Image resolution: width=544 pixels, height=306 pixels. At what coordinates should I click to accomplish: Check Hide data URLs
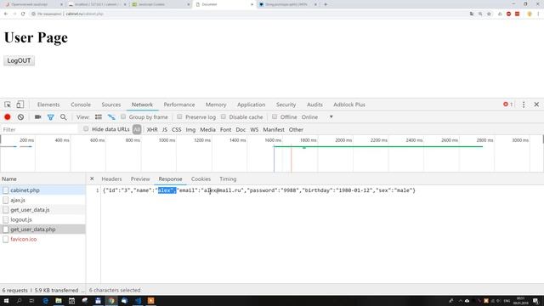(86, 129)
